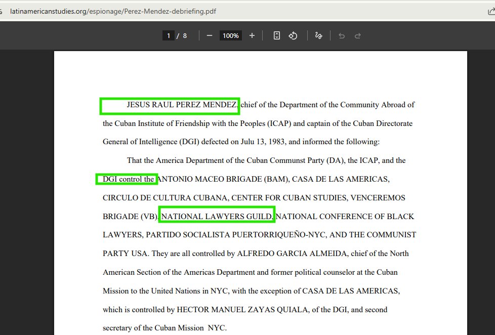Click the text 'PARTY USA'
The height and width of the screenshot is (335, 495).
125,254
